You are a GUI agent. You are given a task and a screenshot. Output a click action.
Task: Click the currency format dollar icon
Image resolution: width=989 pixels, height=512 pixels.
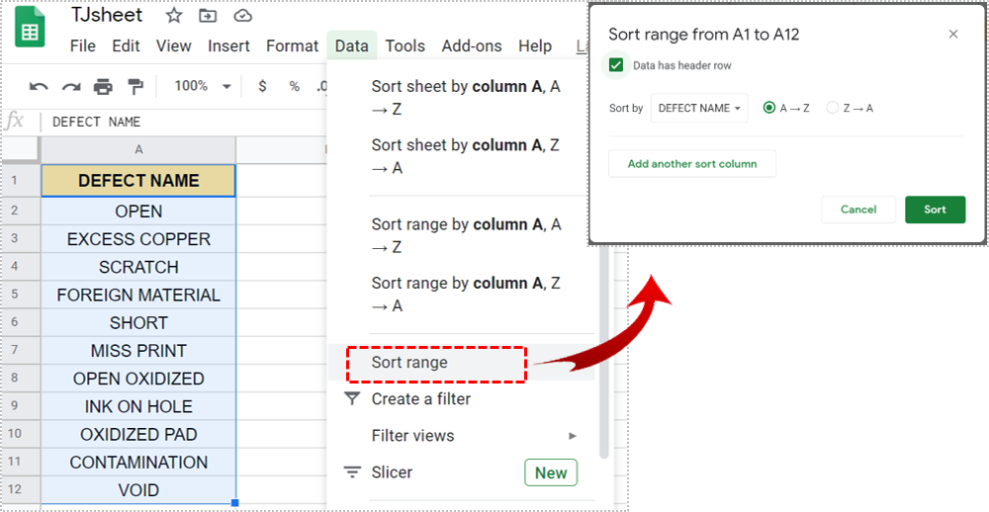[262, 86]
